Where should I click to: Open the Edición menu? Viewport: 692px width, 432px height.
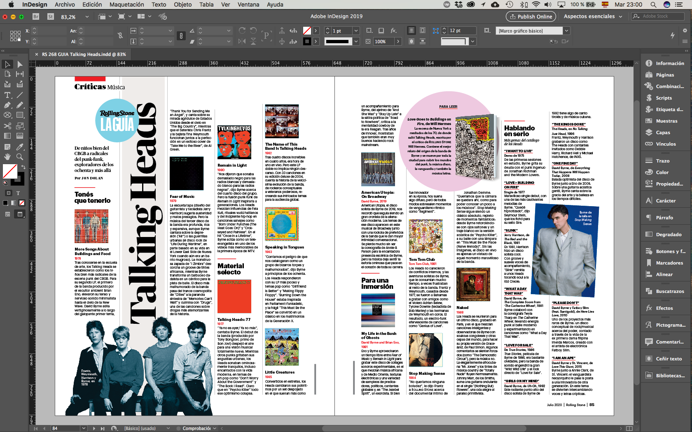(x=92, y=5)
